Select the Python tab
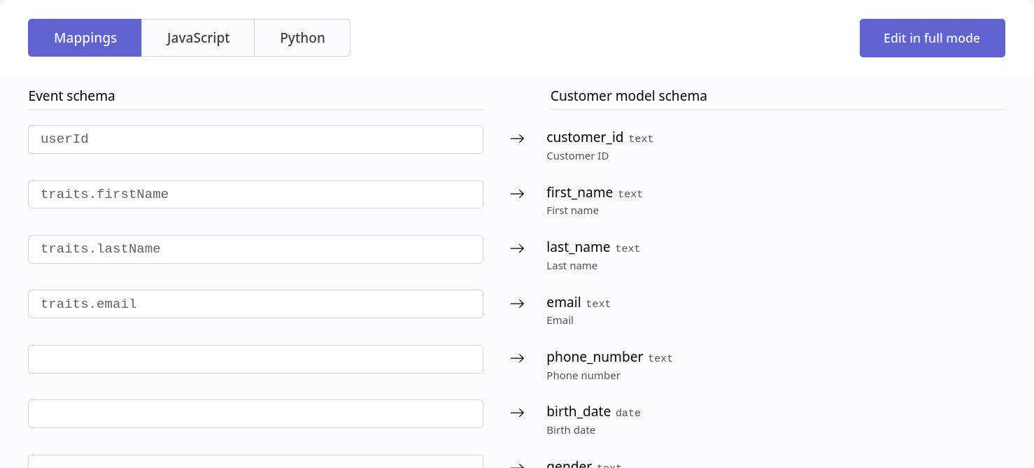 [302, 38]
